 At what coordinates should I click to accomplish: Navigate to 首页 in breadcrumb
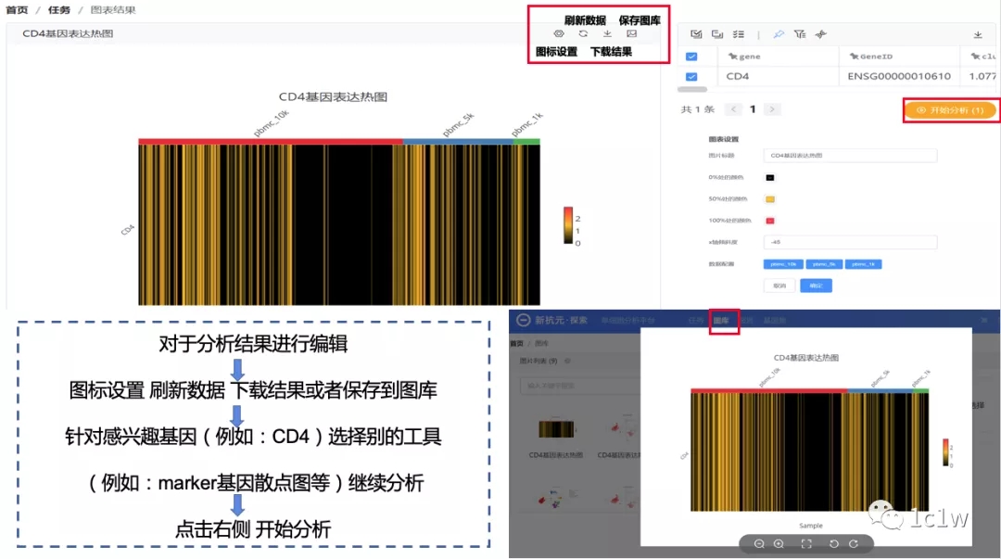[x=17, y=10]
